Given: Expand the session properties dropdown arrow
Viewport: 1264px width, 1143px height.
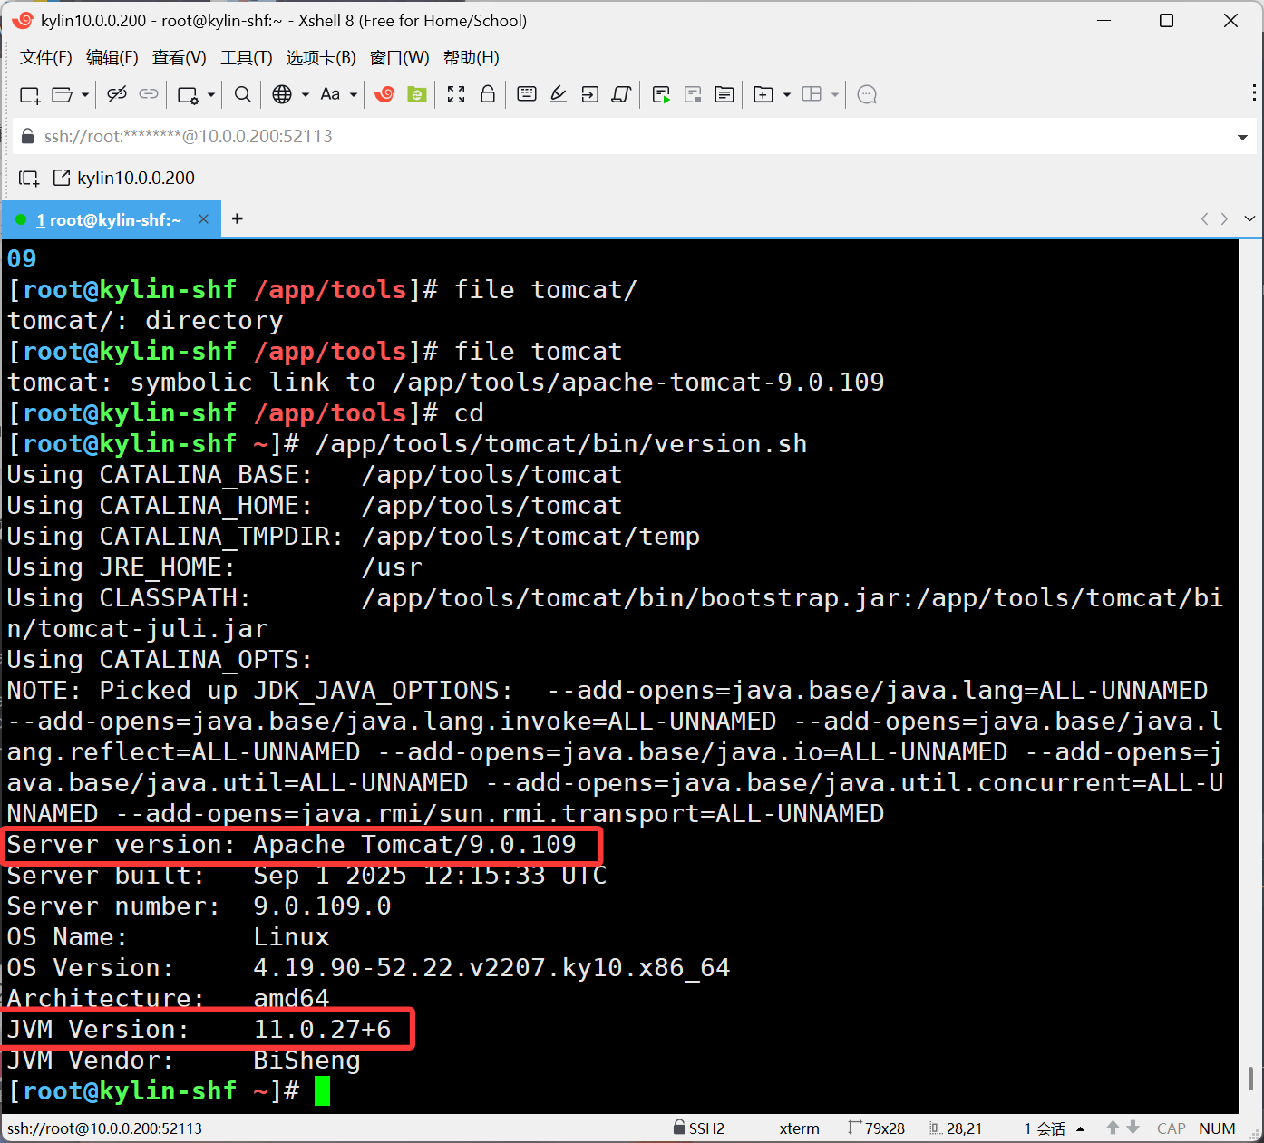Looking at the screenshot, I should [211, 94].
